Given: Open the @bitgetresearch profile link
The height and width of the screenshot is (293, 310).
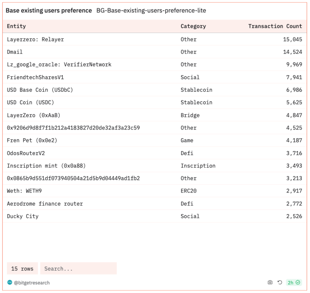Looking at the screenshot, I should (32, 283).
